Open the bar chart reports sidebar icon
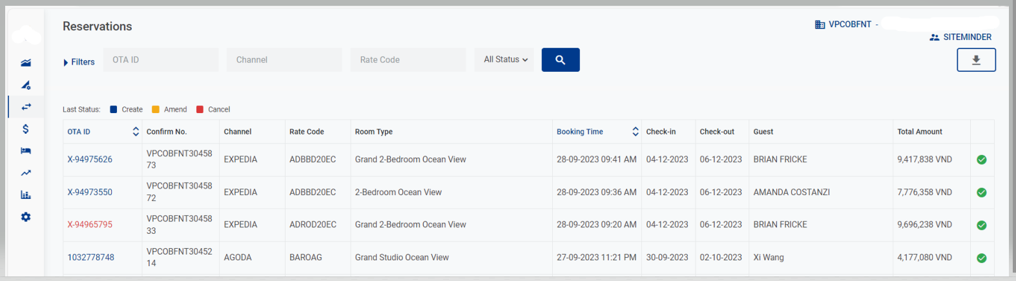1016x281 pixels. pos(26,194)
